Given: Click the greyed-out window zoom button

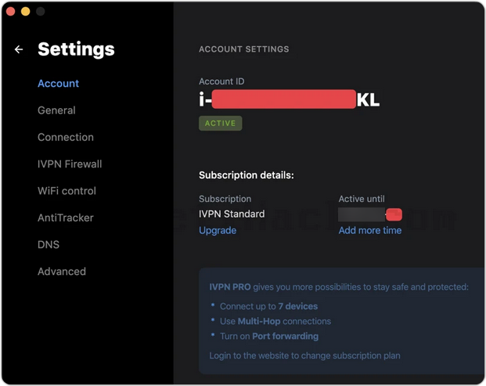Looking at the screenshot, I should (x=41, y=12).
